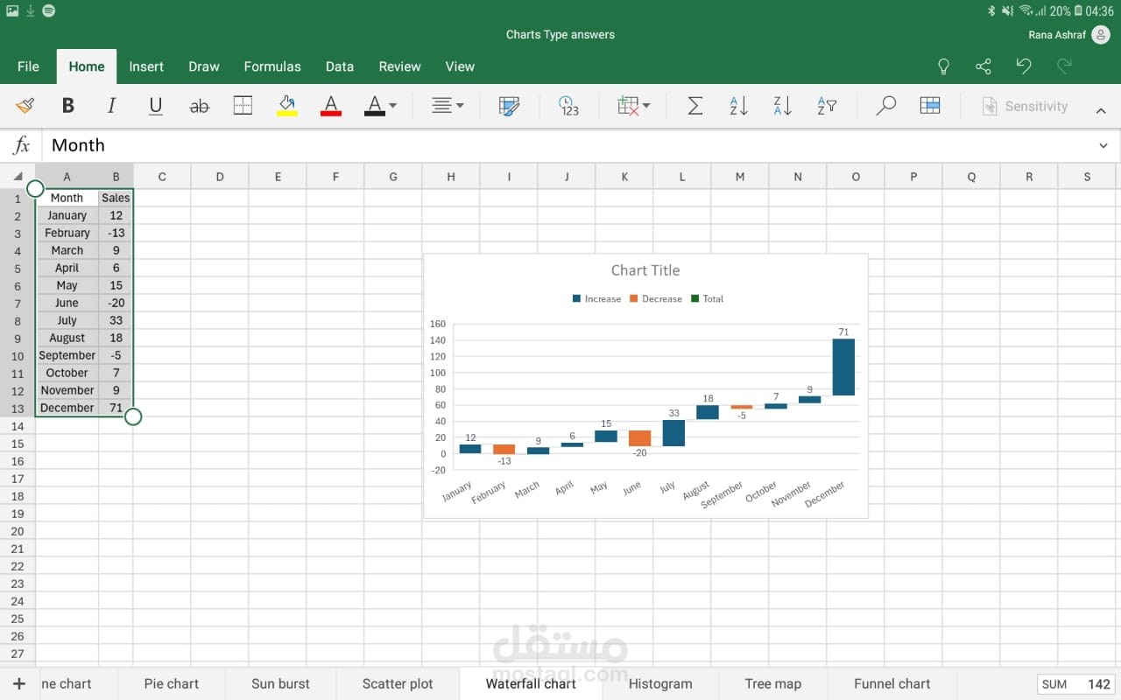1121x700 pixels.
Task: Click the Sensitivity button
Action: [1025, 106]
